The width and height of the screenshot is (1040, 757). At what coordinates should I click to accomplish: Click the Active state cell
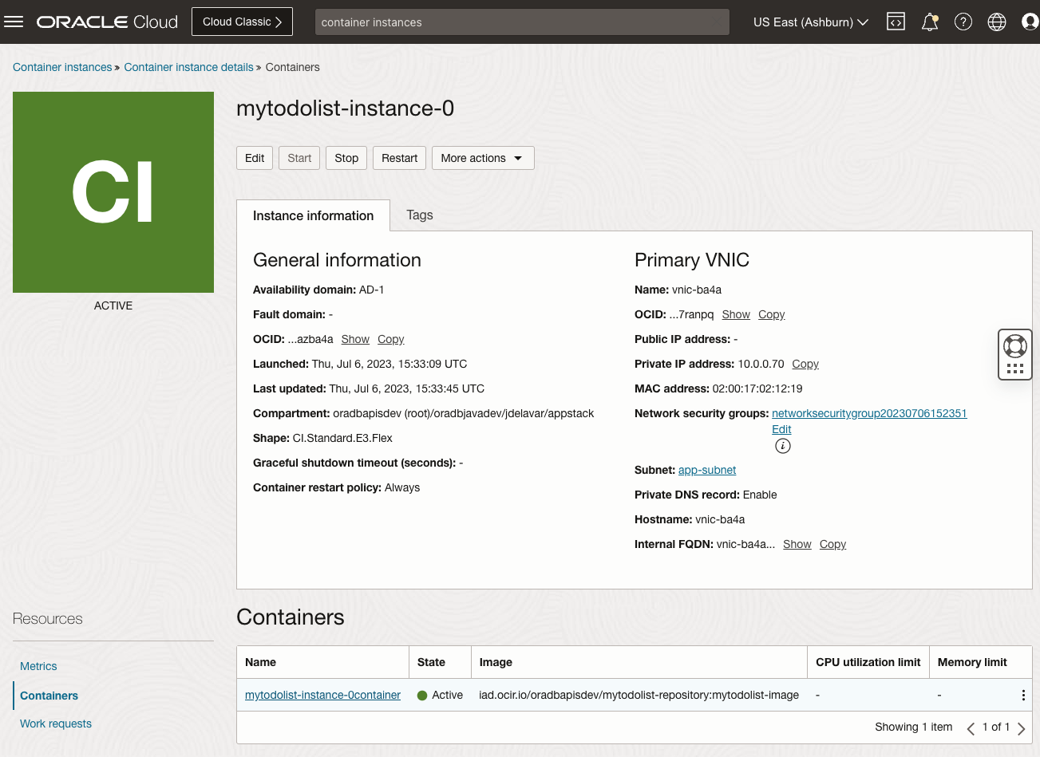point(440,695)
